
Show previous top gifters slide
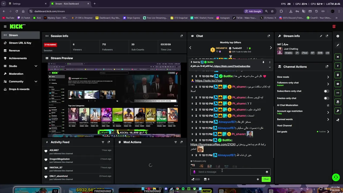point(190,48)
